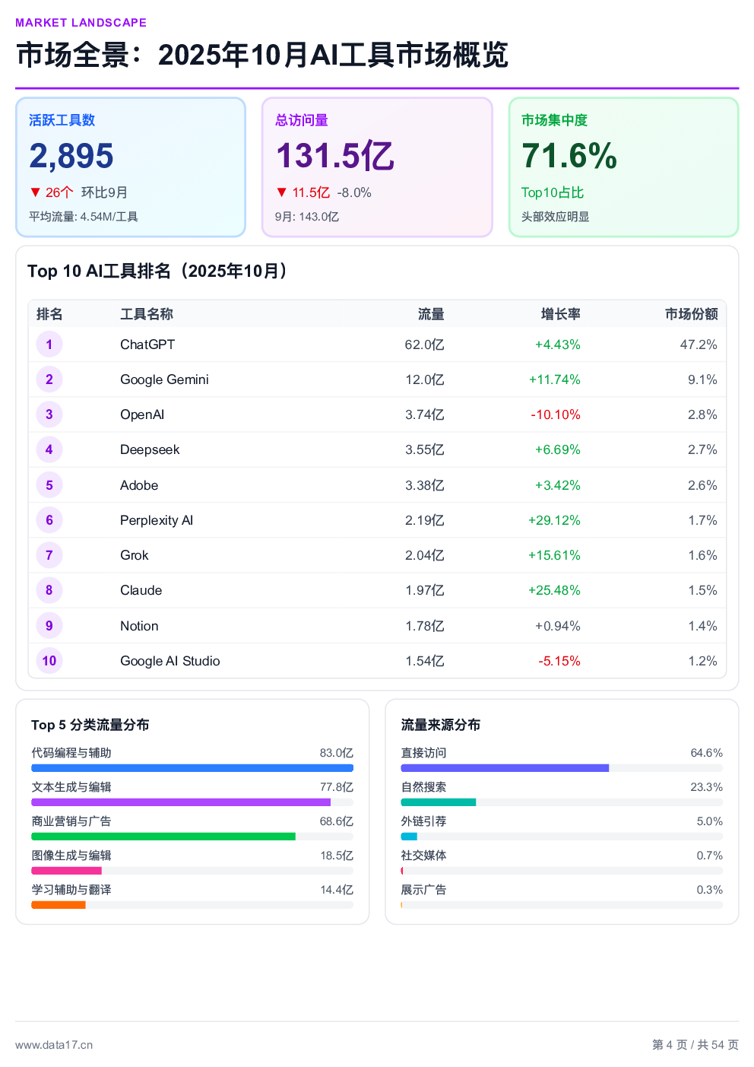Click the 市场份额 column header
This screenshot has width=754, height=1067.
(x=691, y=314)
